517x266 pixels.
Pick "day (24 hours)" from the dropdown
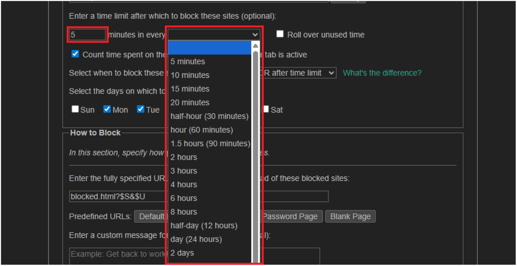196,239
